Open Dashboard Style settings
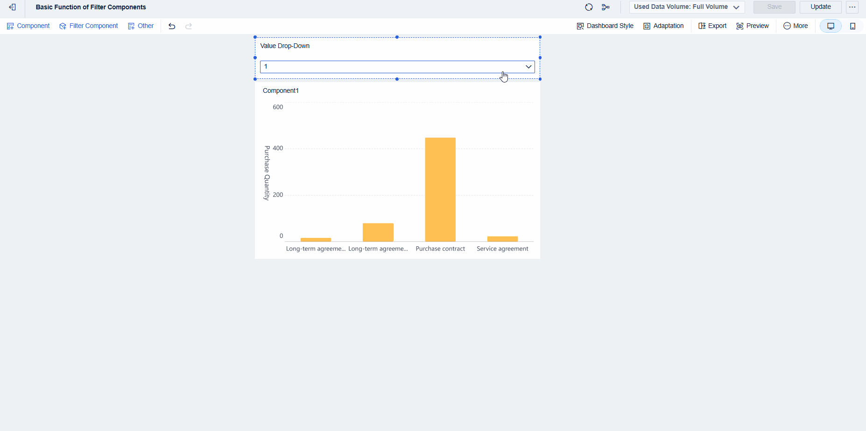Screen dimensions: 866x431 605,26
